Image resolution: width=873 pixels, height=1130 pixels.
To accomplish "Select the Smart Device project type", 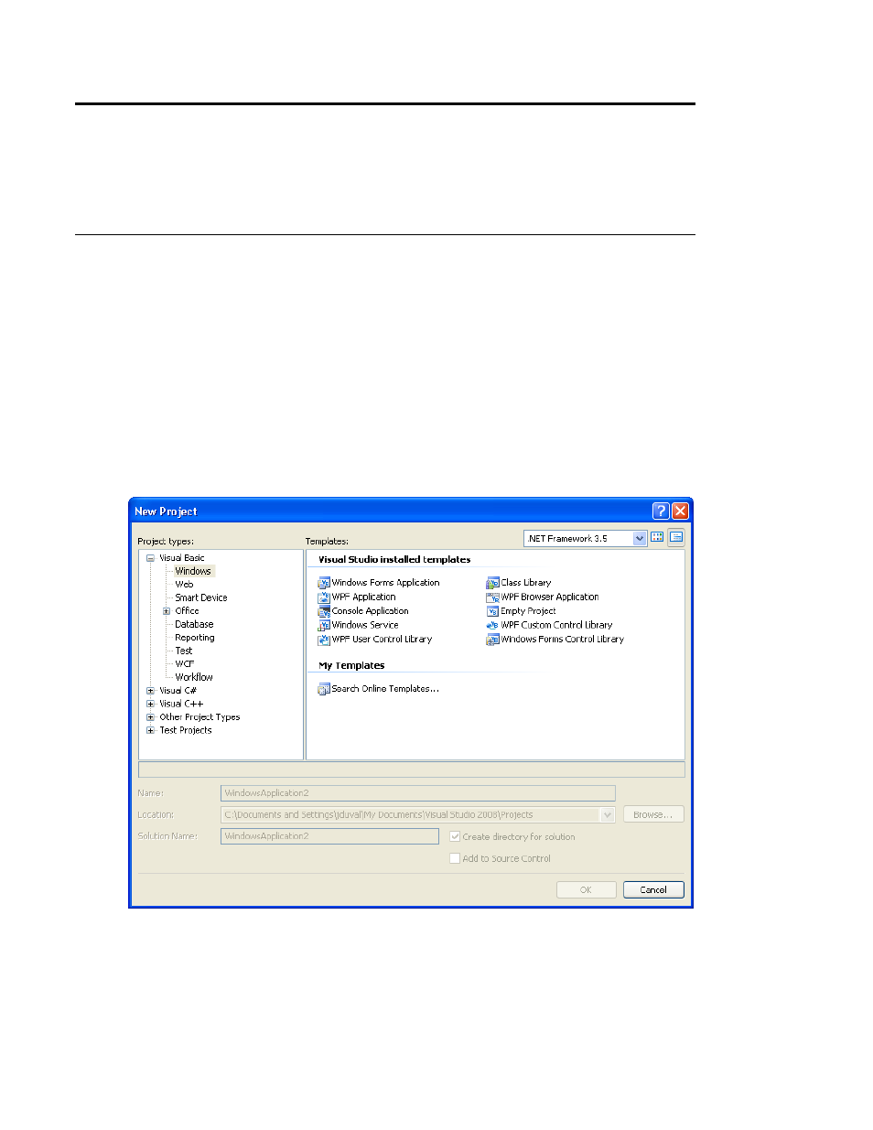I will [201, 597].
